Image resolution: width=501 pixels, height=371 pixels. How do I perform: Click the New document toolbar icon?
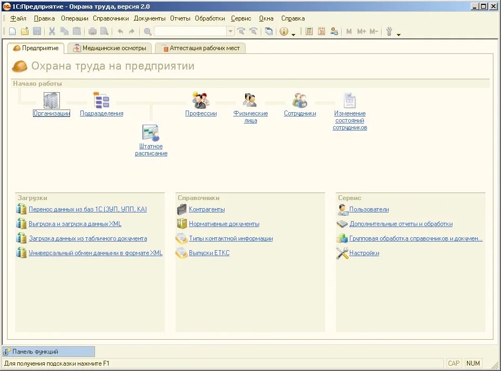click(12, 31)
